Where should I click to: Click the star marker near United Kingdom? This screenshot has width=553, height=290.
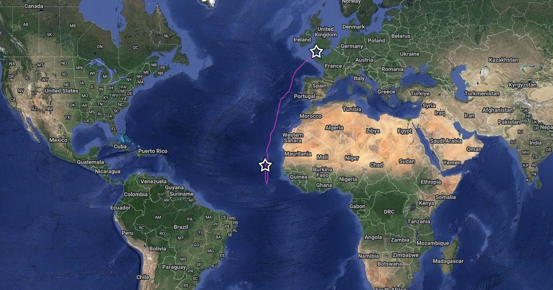coord(316,51)
